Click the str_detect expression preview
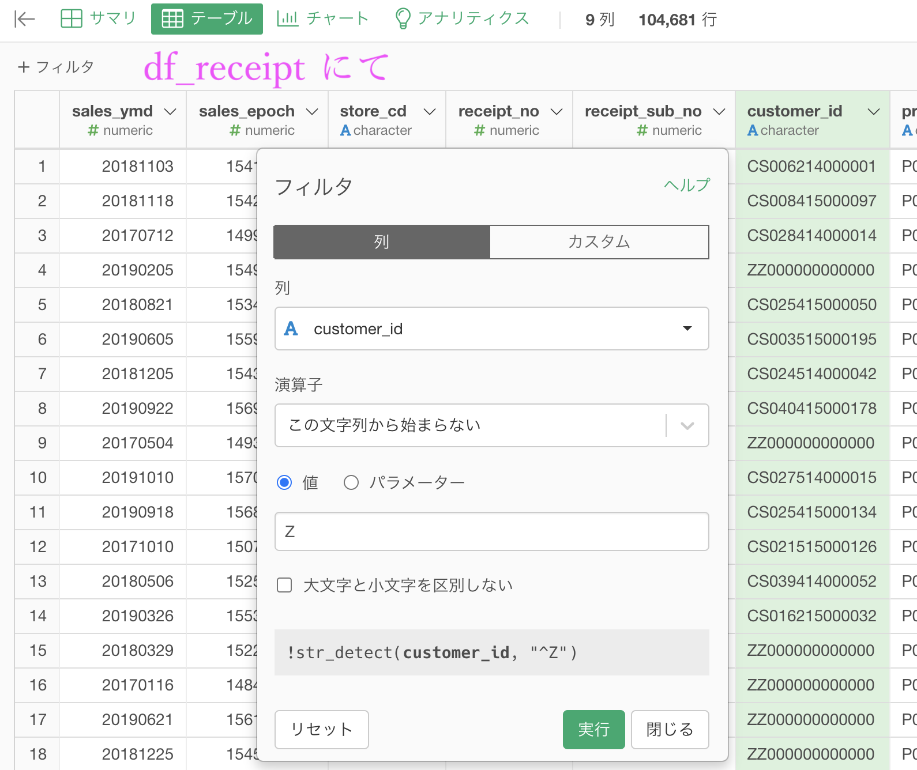Screen dimensions: 917x770 point(492,652)
